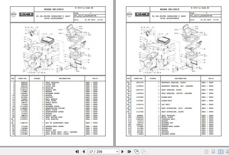Select the HEXAGON NUT designation
229x155 pixels.
[x=167, y=123]
